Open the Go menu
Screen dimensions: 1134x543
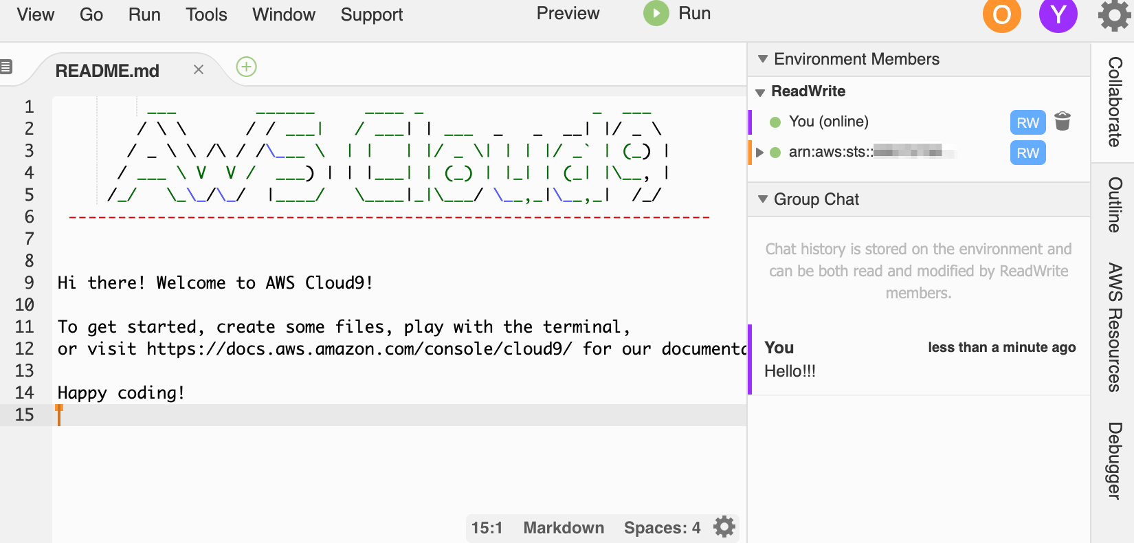91,14
